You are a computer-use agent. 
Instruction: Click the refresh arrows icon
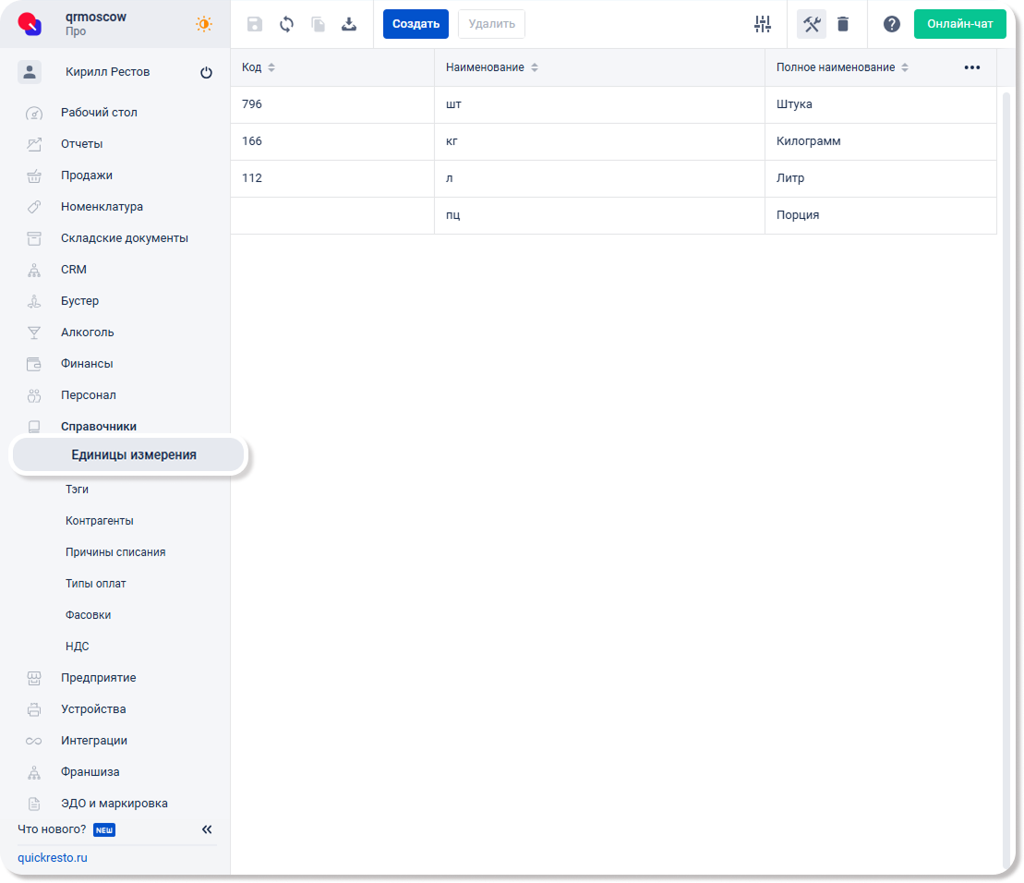pyautogui.click(x=286, y=25)
